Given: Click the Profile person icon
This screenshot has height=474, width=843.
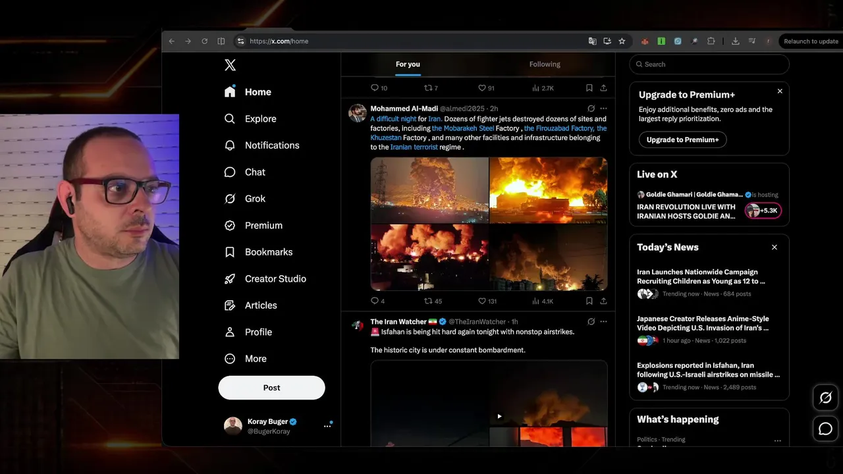Looking at the screenshot, I should click(x=230, y=332).
